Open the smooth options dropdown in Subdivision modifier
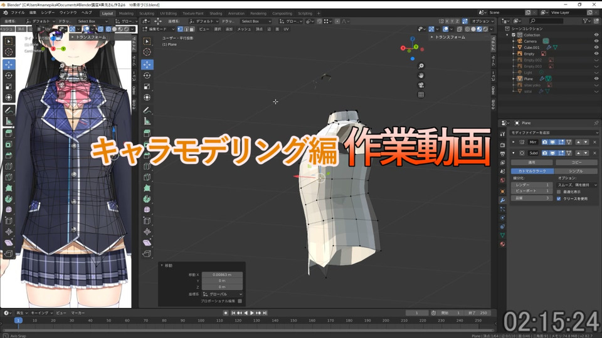602x338 pixels. click(577, 185)
